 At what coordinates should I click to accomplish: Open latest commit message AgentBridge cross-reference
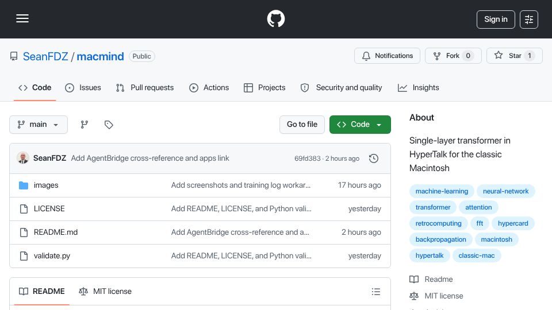(x=150, y=158)
